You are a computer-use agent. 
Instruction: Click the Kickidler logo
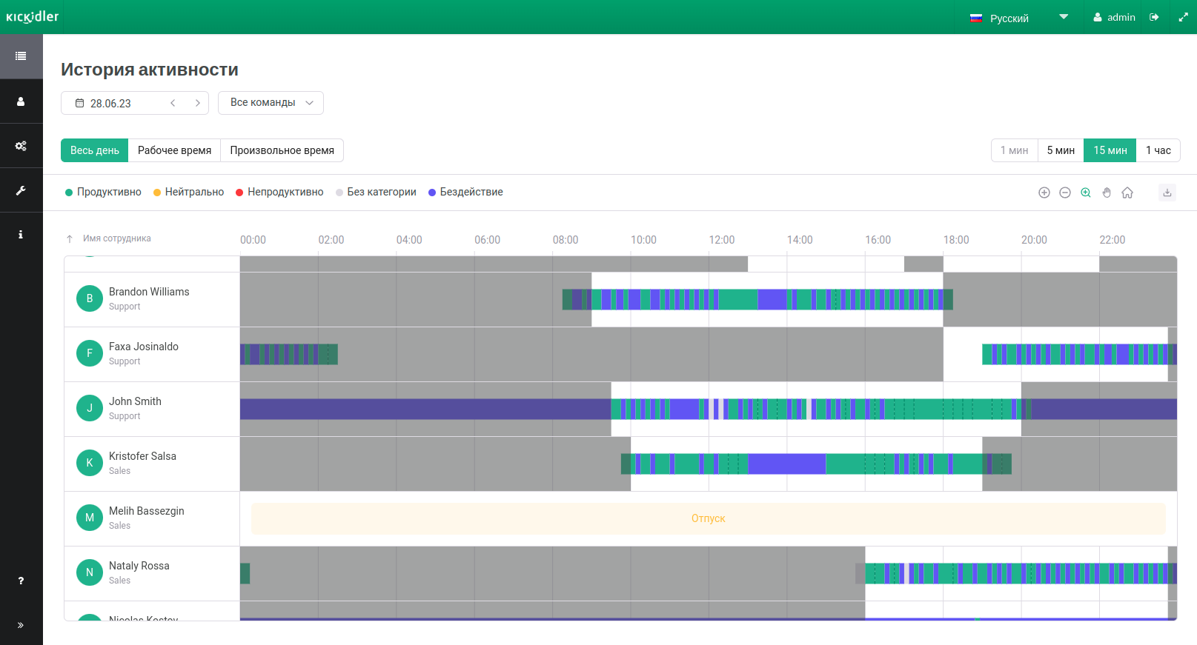[x=33, y=17]
